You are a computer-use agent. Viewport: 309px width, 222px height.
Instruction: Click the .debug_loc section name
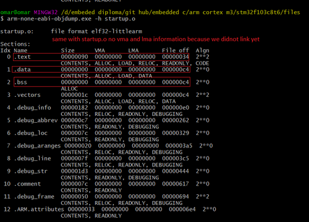coord(31,133)
